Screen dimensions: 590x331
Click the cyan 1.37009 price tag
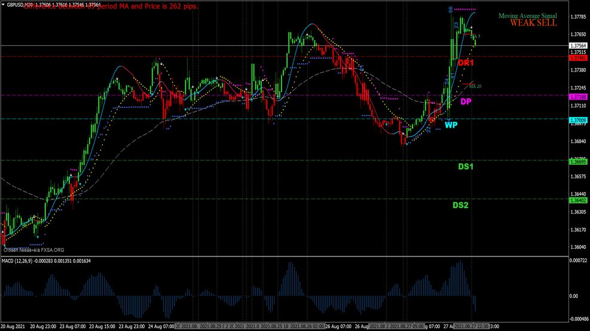pos(577,120)
